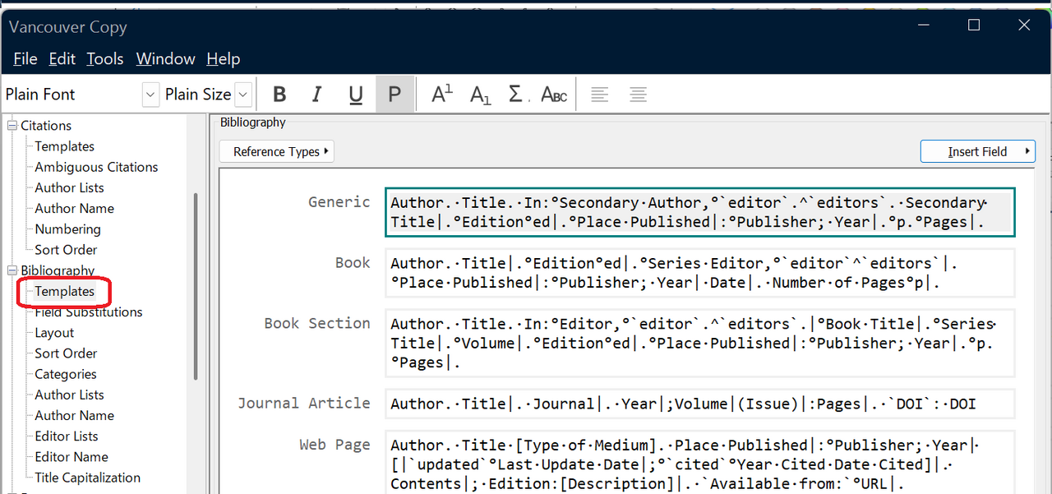This screenshot has height=494, width=1052.
Task: Open Plain Size dropdown
Action: (x=243, y=95)
